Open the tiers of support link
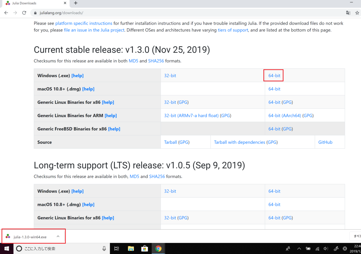Image resolution: width=361 pixels, height=254 pixels. pyautogui.click(x=233, y=30)
